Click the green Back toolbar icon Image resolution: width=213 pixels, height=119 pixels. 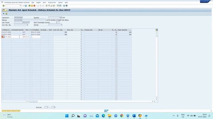tap(30, 6)
